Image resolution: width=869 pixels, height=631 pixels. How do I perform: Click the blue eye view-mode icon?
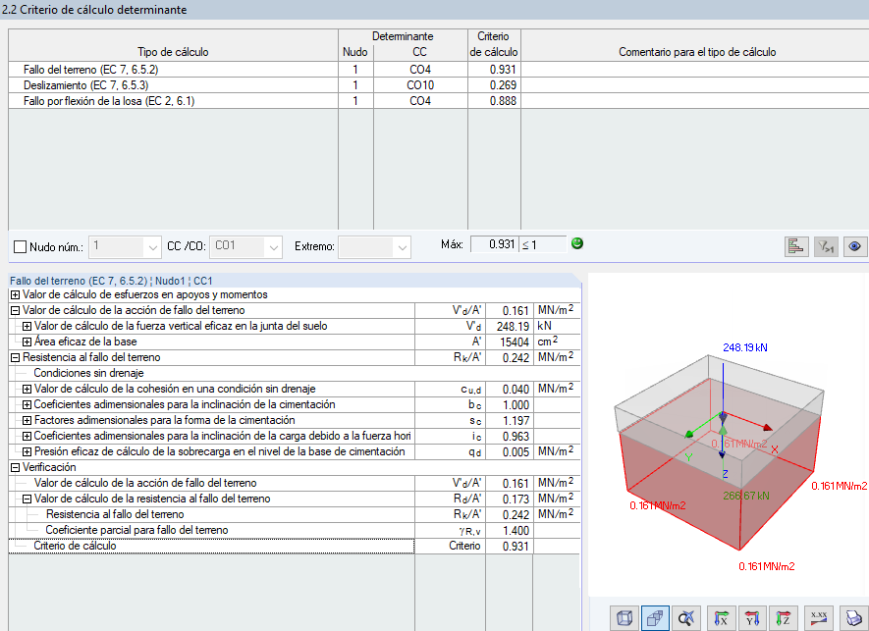(854, 246)
